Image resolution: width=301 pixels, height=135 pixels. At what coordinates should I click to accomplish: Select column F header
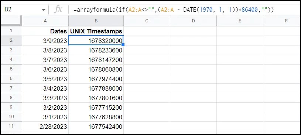point(282,21)
